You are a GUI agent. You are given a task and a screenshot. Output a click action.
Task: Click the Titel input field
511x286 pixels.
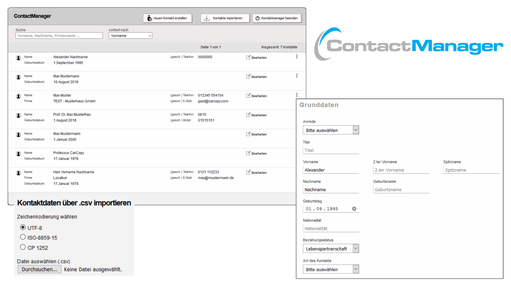coord(331,150)
